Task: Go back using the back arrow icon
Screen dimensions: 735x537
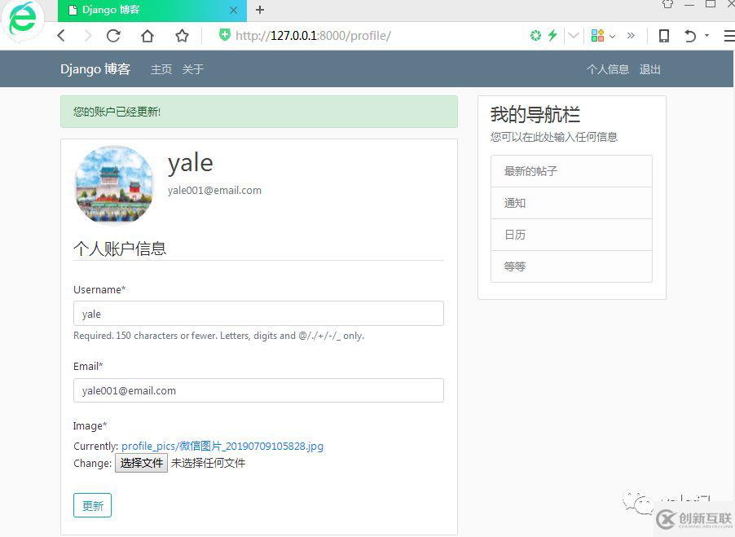Action: [x=61, y=36]
